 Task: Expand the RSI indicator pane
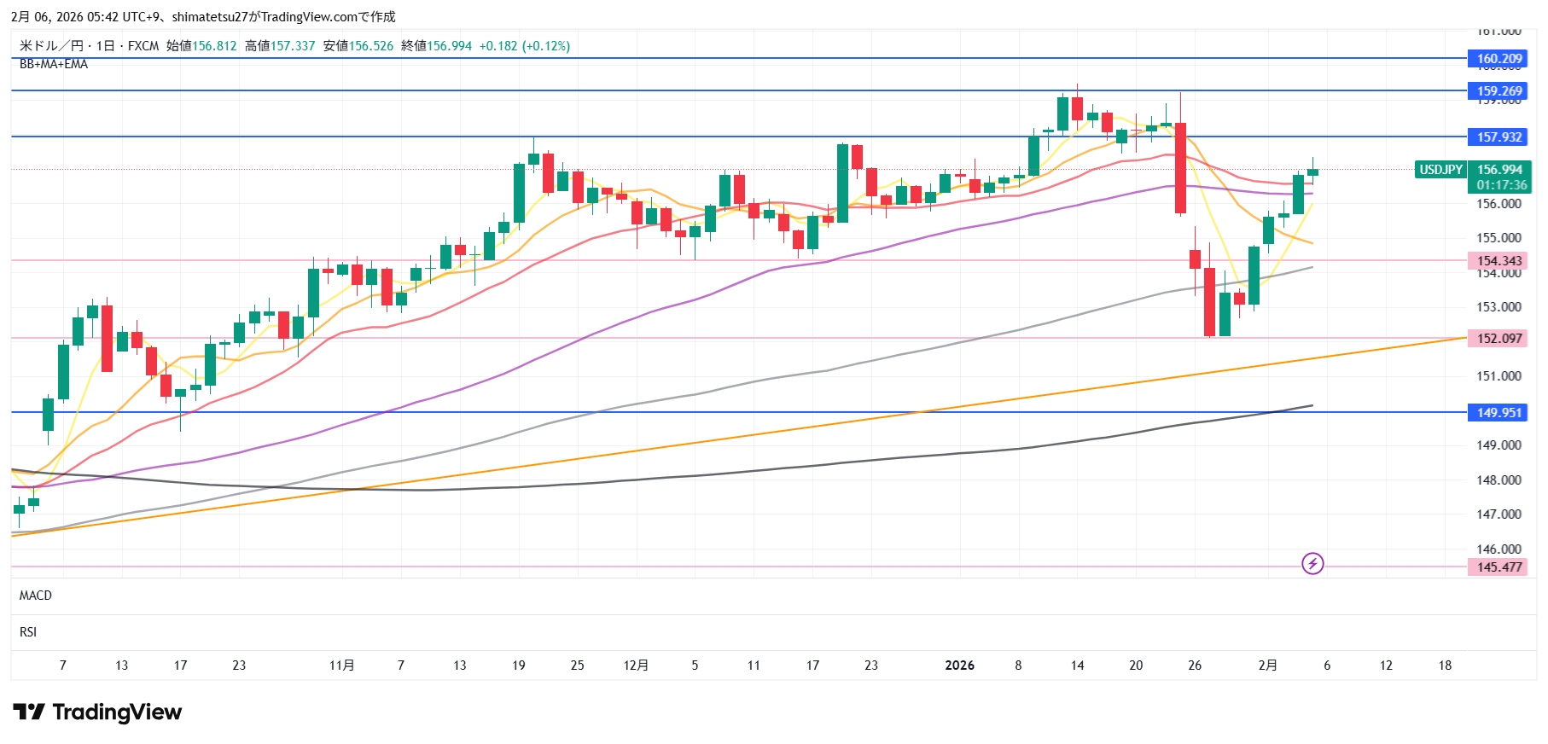click(28, 632)
